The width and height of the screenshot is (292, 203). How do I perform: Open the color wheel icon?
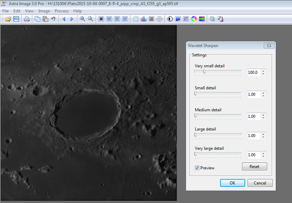(x=194, y=19)
